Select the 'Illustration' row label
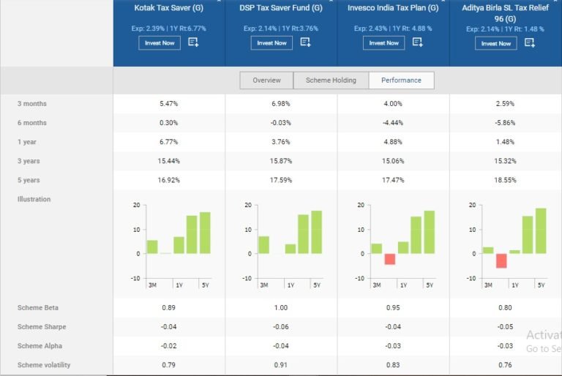 34,199
